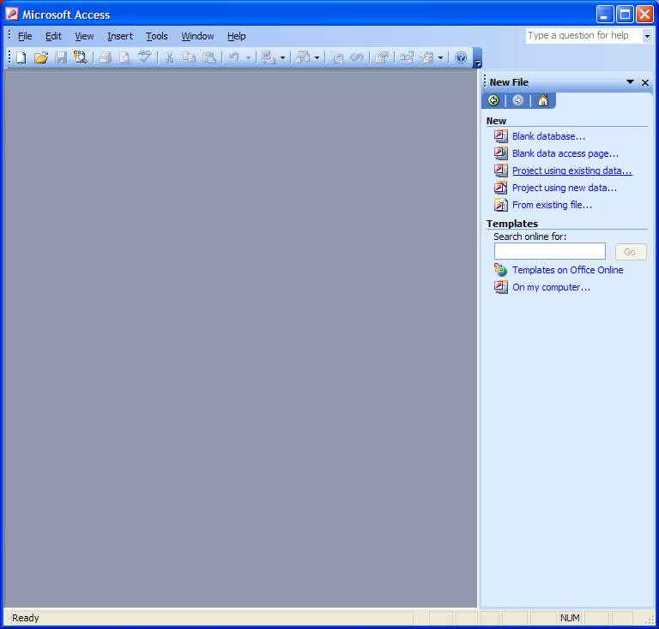Open the Window menu
This screenshot has width=659, height=629.
(x=197, y=36)
